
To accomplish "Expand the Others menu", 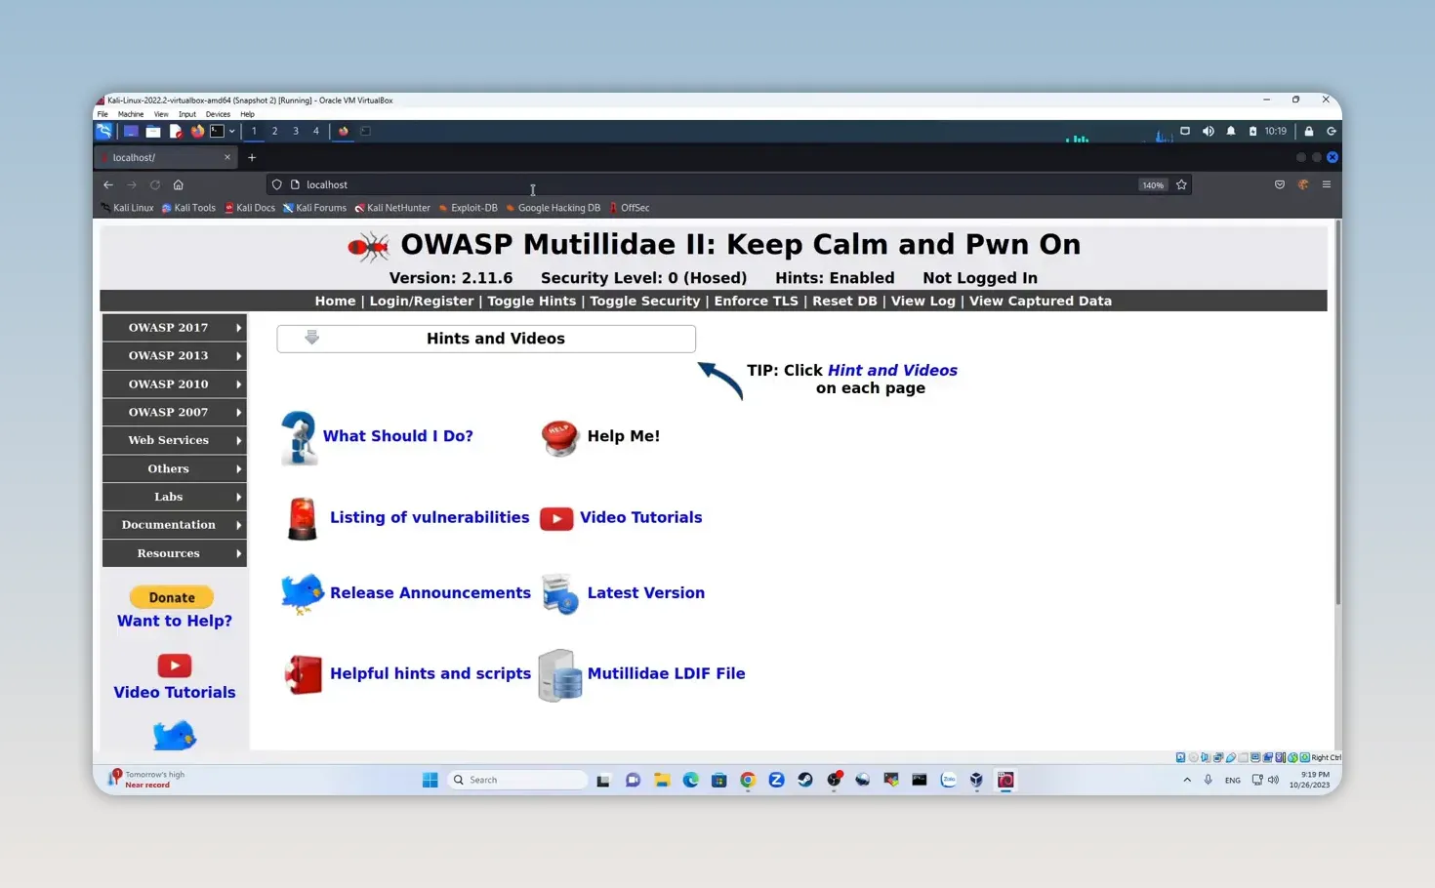I will click(x=174, y=468).
